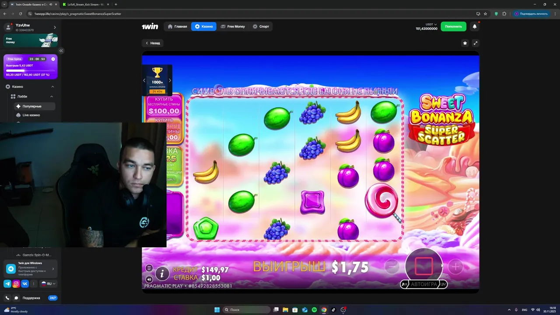Click the taskbar Поиск search box
The height and width of the screenshot is (315, 560).
[x=246, y=310]
